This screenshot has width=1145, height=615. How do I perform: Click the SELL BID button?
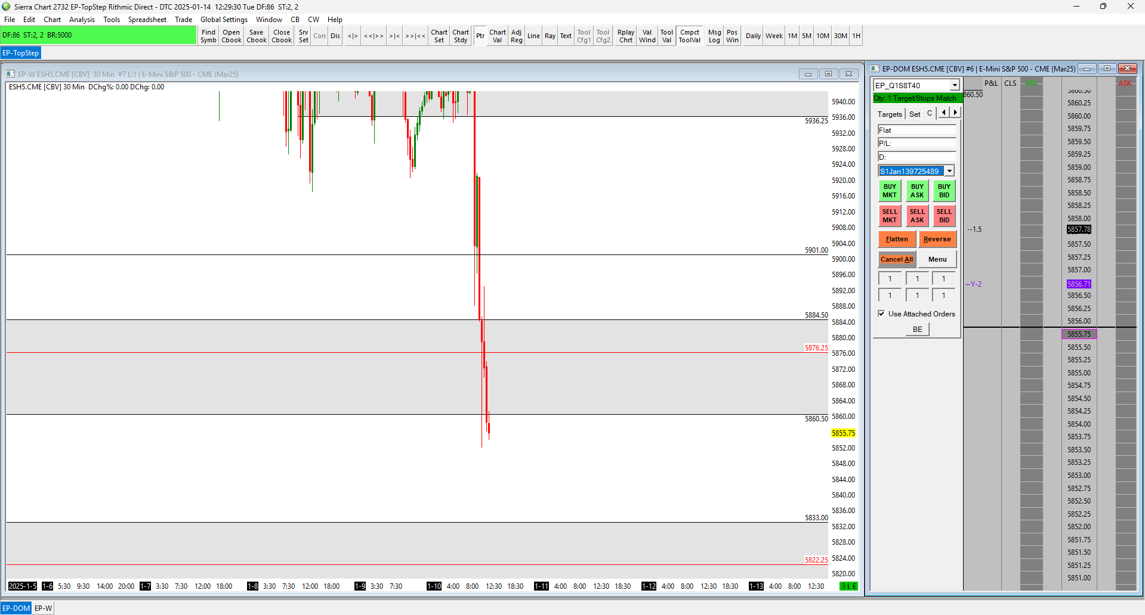944,216
